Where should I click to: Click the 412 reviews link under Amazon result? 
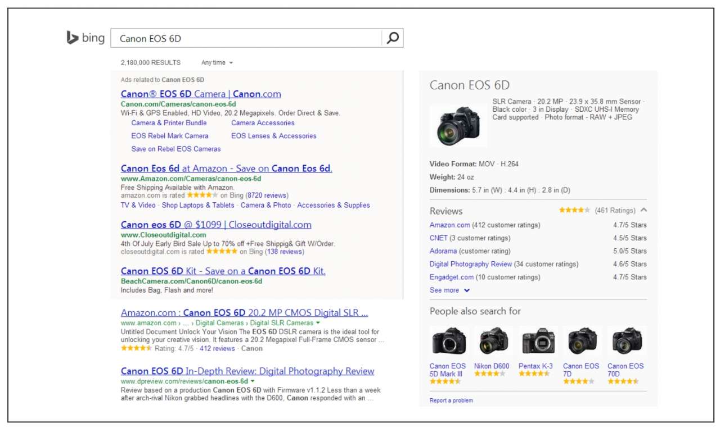217,348
